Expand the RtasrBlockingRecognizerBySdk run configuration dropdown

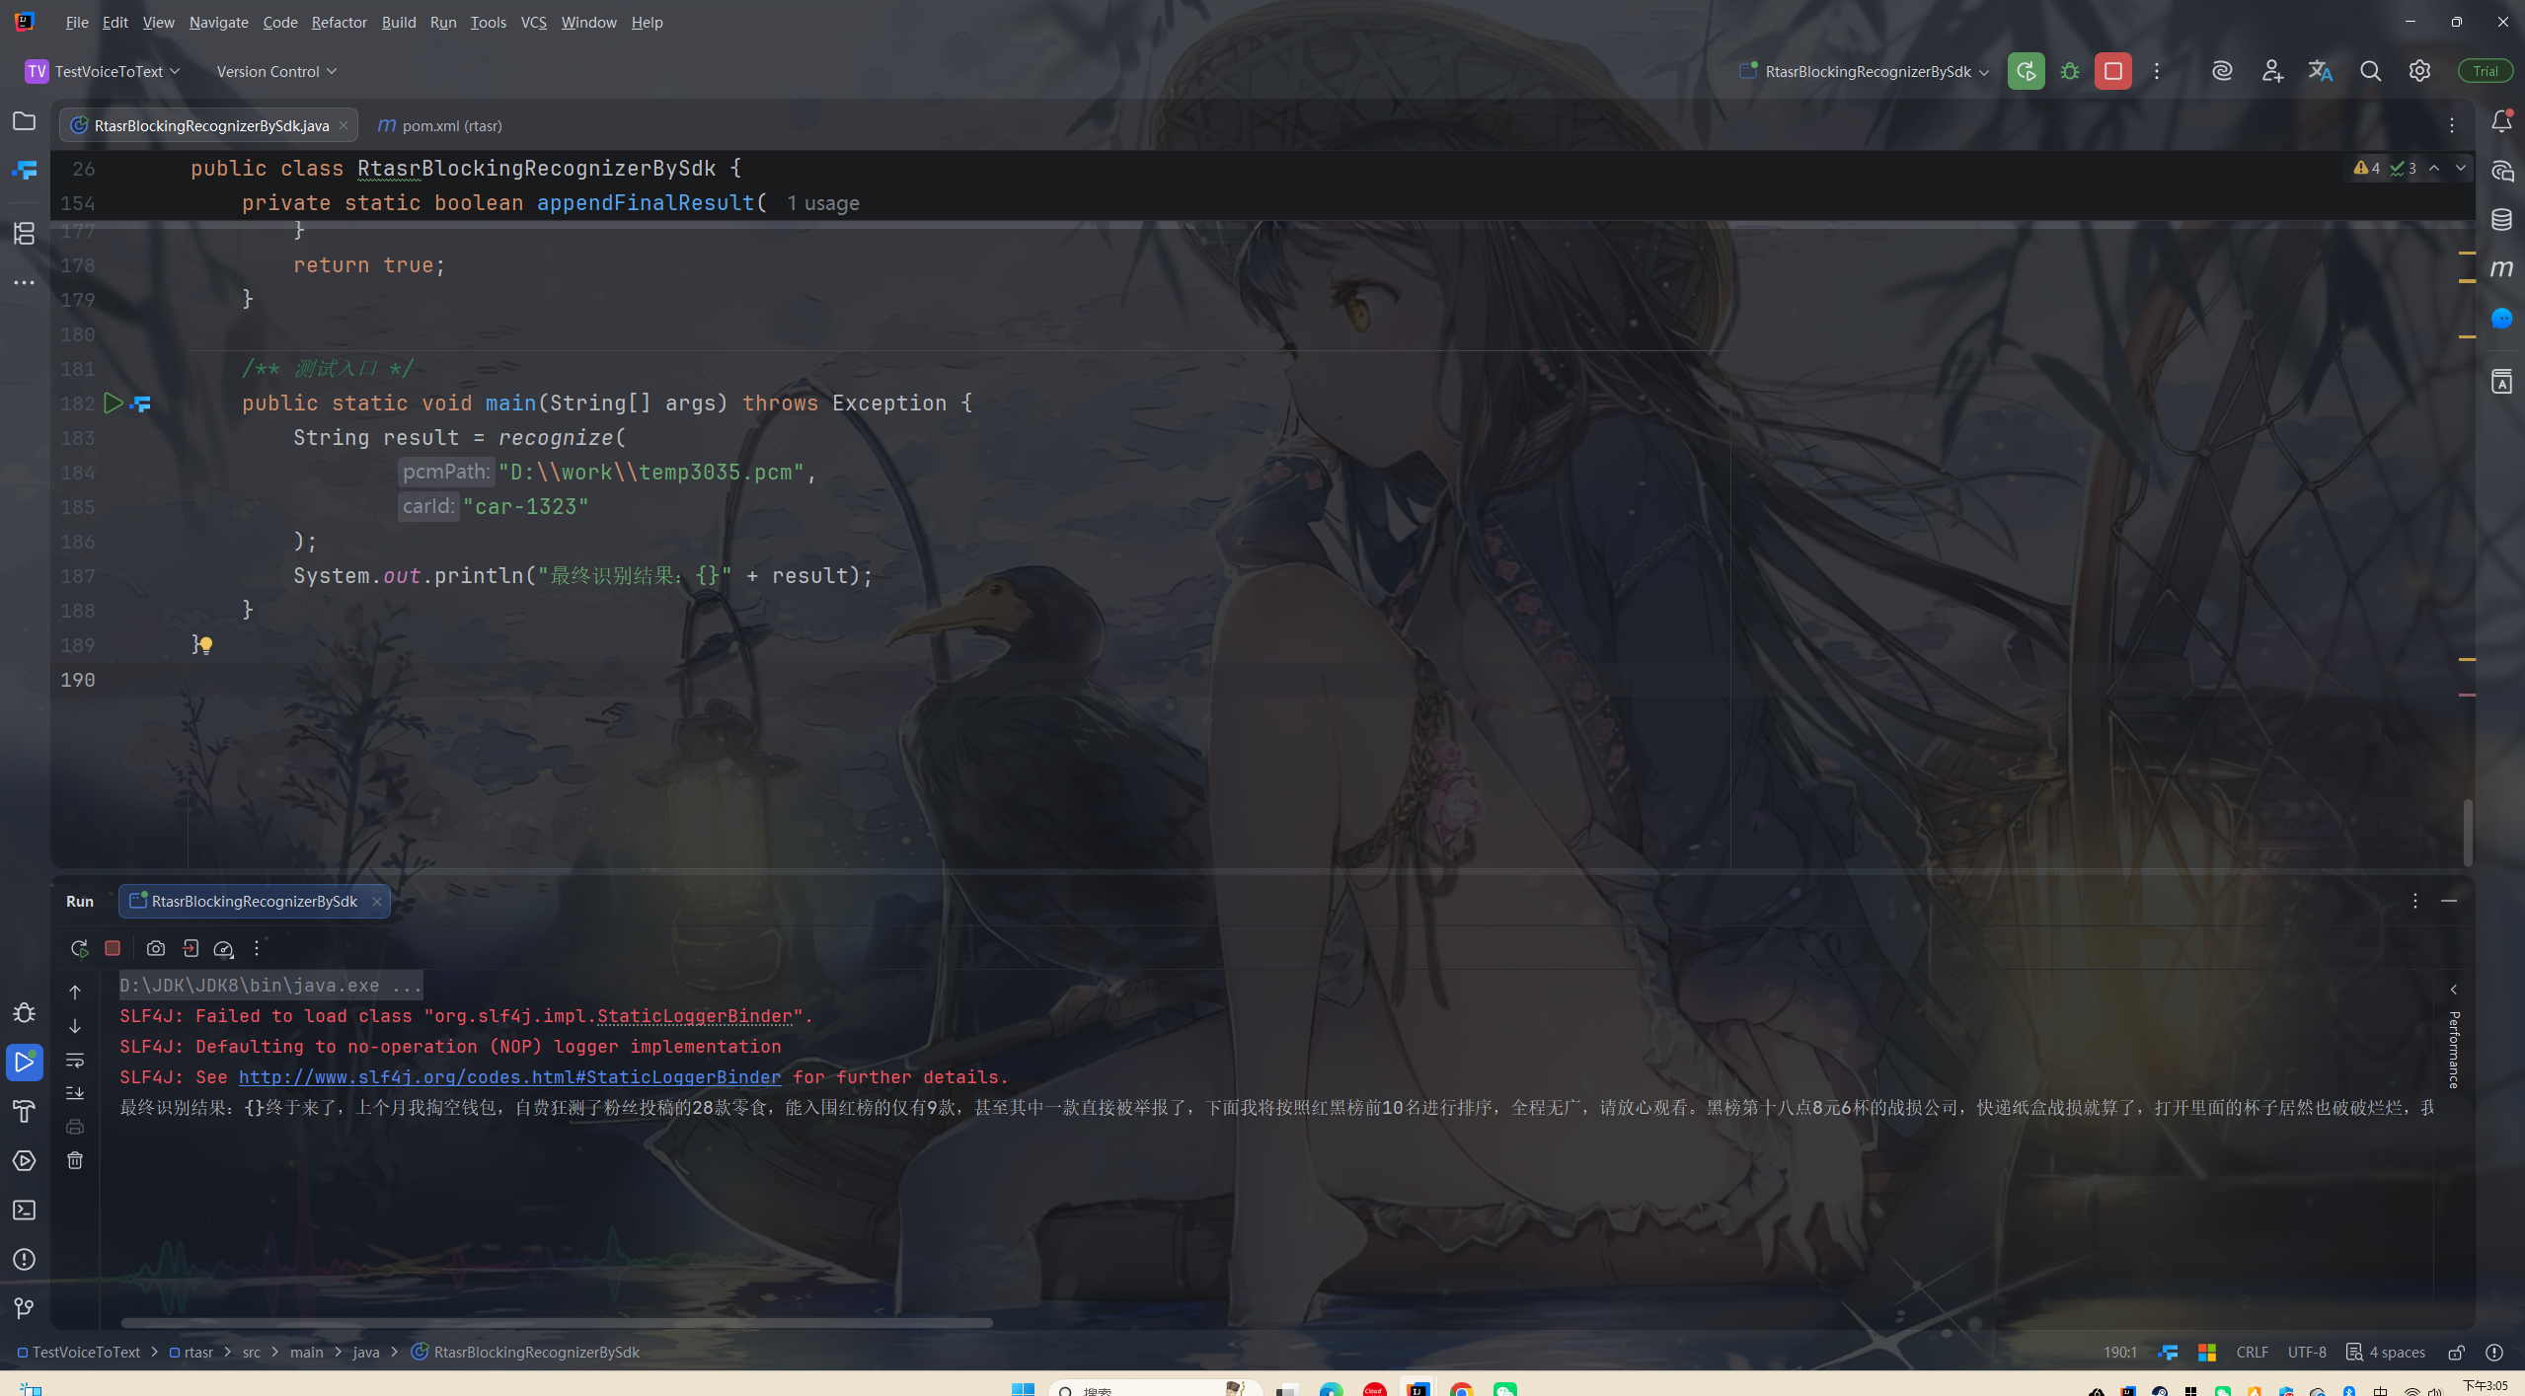pos(1866,71)
